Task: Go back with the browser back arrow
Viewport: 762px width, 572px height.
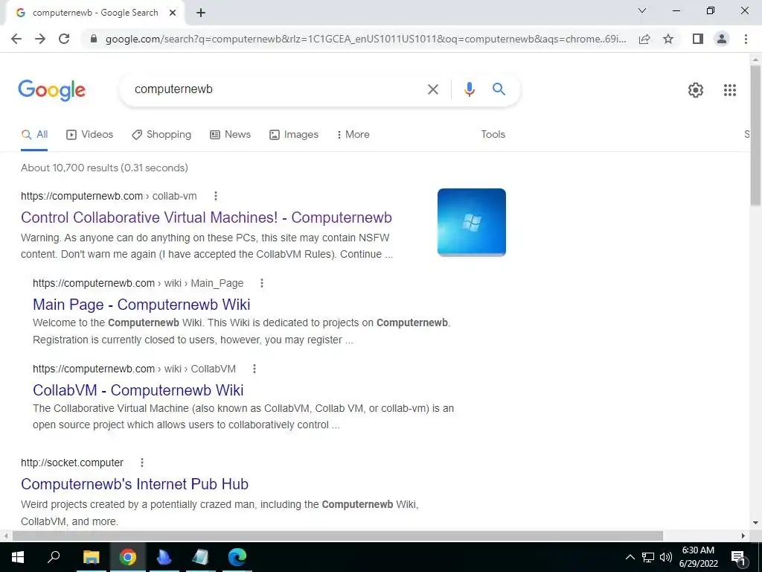Action: pos(16,39)
